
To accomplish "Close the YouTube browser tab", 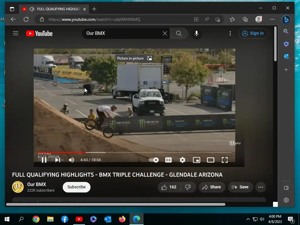I will (x=84, y=9).
